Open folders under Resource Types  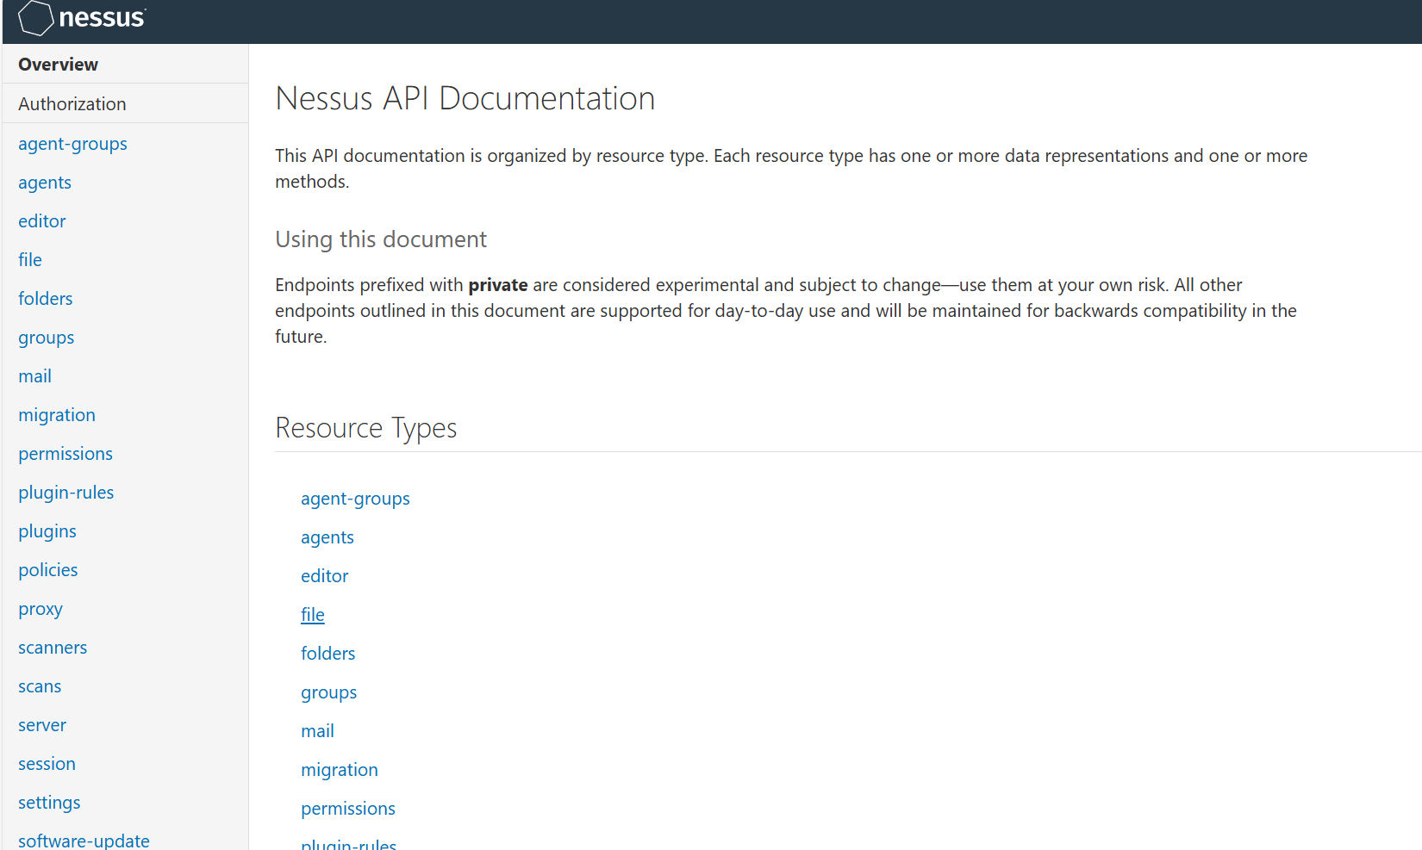pos(328,654)
